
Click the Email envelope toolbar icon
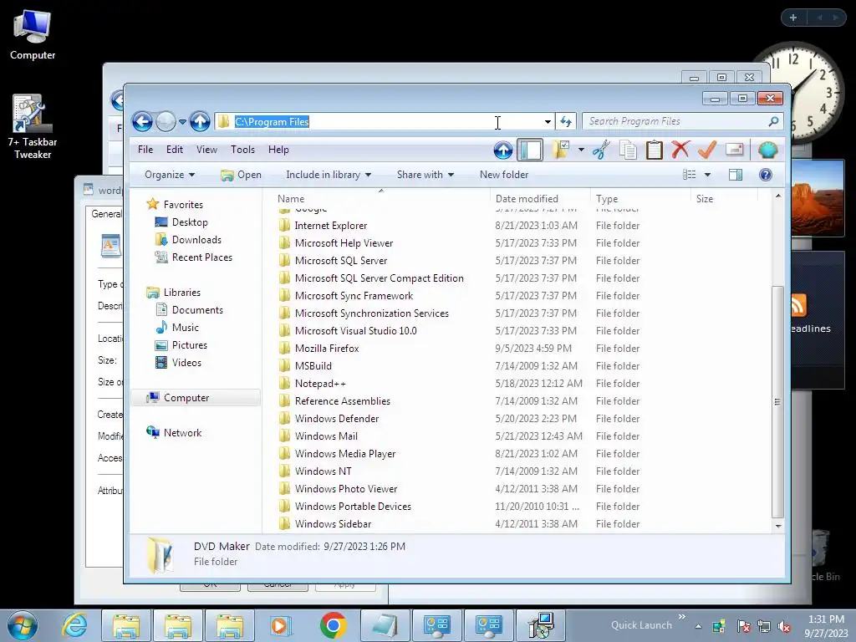pos(734,150)
